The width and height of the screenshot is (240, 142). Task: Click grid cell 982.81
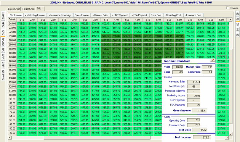[221, 24]
